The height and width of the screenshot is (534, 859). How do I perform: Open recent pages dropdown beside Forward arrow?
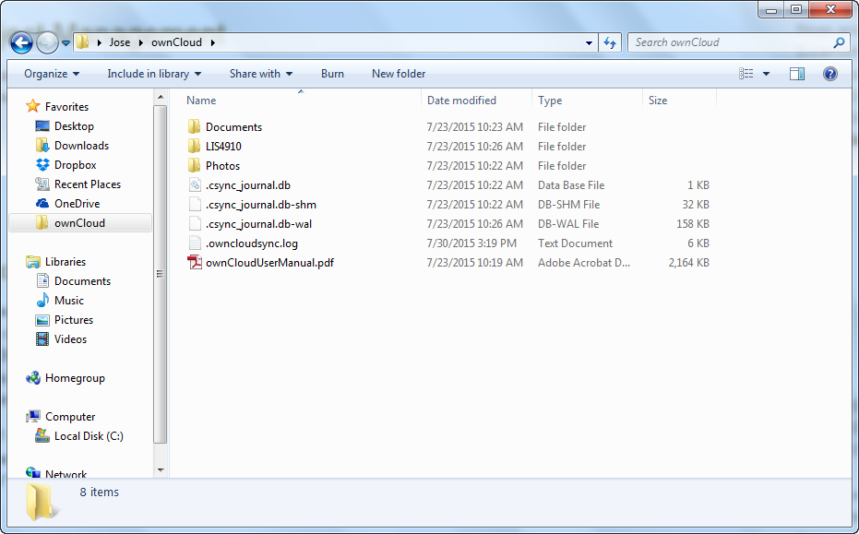coord(66,42)
